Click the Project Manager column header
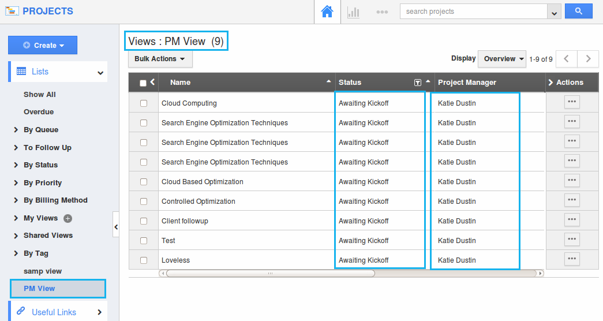Viewport: 603px width, 321px height. 467,83
